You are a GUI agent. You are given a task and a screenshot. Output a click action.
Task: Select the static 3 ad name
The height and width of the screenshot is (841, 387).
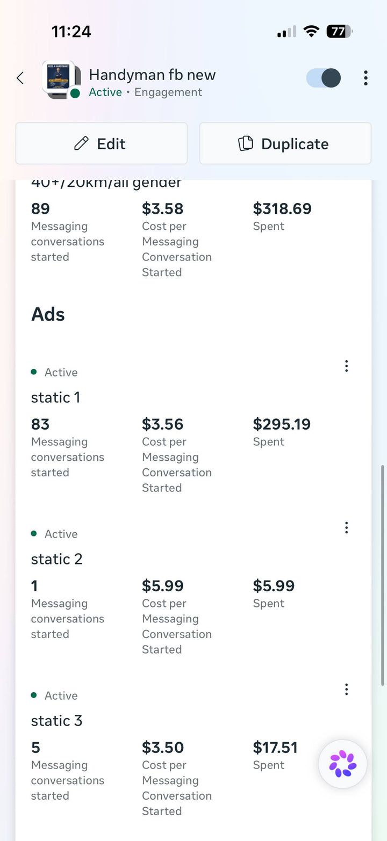(x=57, y=721)
